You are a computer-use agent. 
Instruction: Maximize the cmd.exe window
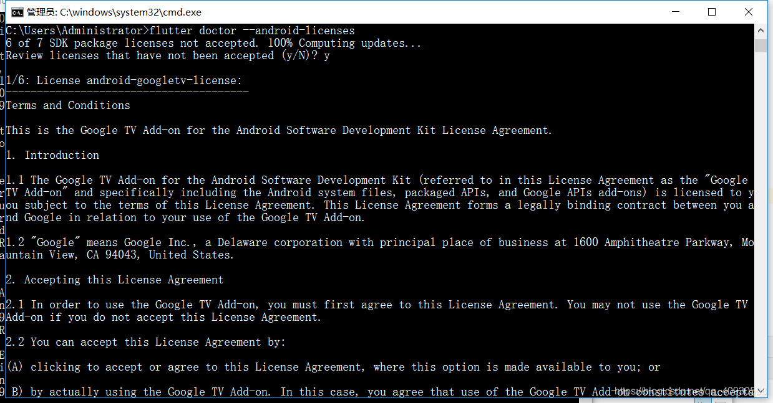(x=712, y=12)
